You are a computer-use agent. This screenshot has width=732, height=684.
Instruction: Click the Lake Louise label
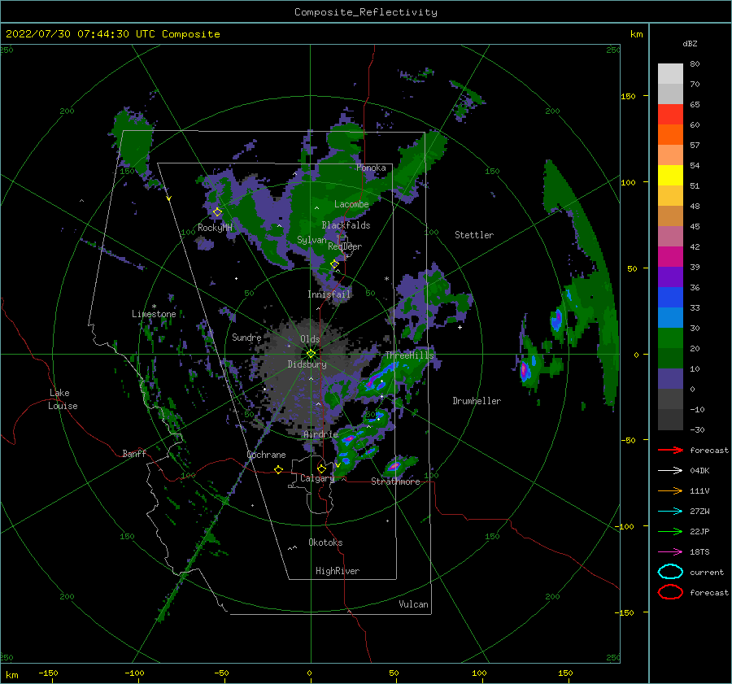pyautogui.click(x=63, y=399)
